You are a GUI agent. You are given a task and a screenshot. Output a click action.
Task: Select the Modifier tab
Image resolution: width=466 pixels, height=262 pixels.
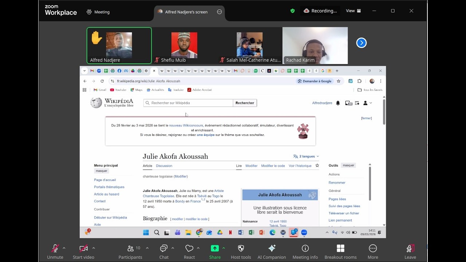coord(251,166)
